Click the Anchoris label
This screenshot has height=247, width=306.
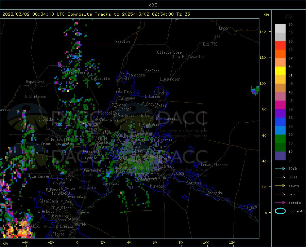(x=87, y=188)
